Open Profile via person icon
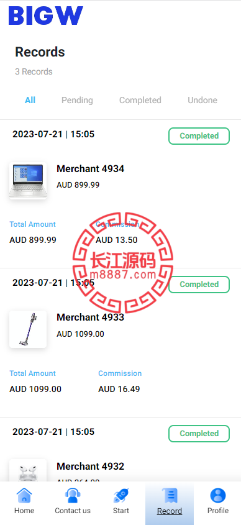Viewport: 241px width, 525px height. 218,496
